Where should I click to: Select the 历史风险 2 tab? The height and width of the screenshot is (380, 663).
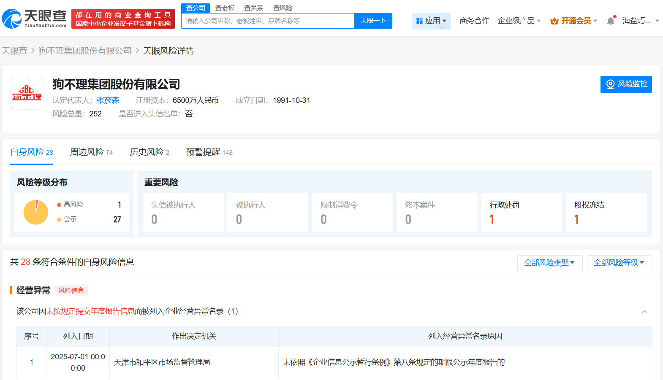tap(149, 152)
